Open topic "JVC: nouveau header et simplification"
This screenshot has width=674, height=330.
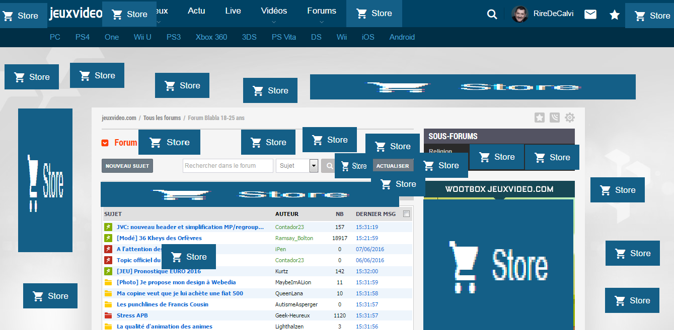tap(190, 227)
